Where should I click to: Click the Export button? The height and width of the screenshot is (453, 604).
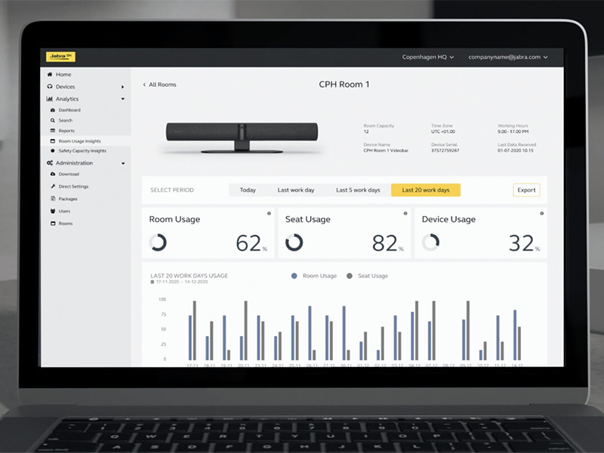[526, 190]
